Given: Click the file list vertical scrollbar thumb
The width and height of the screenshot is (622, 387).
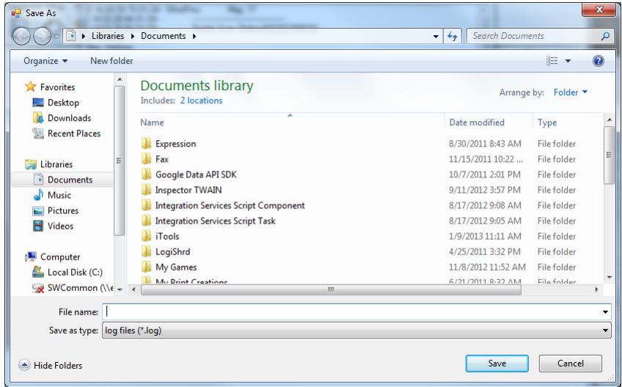Looking at the screenshot, I should 609,155.
